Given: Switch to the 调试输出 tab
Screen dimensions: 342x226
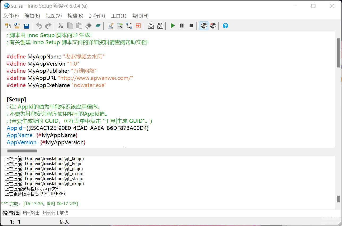Looking at the screenshot, I should pos(31,213).
